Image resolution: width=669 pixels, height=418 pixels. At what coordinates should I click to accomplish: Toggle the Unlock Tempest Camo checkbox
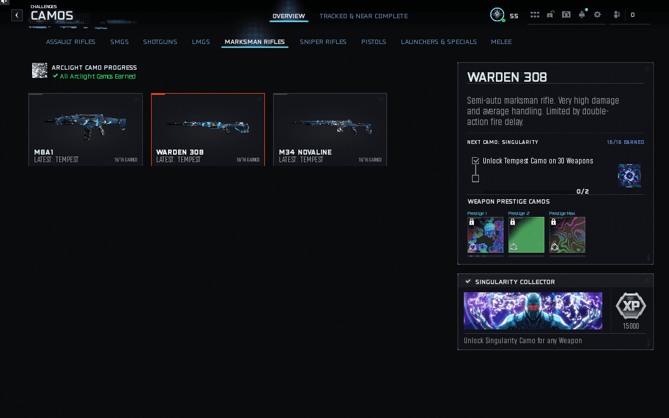[x=475, y=161]
